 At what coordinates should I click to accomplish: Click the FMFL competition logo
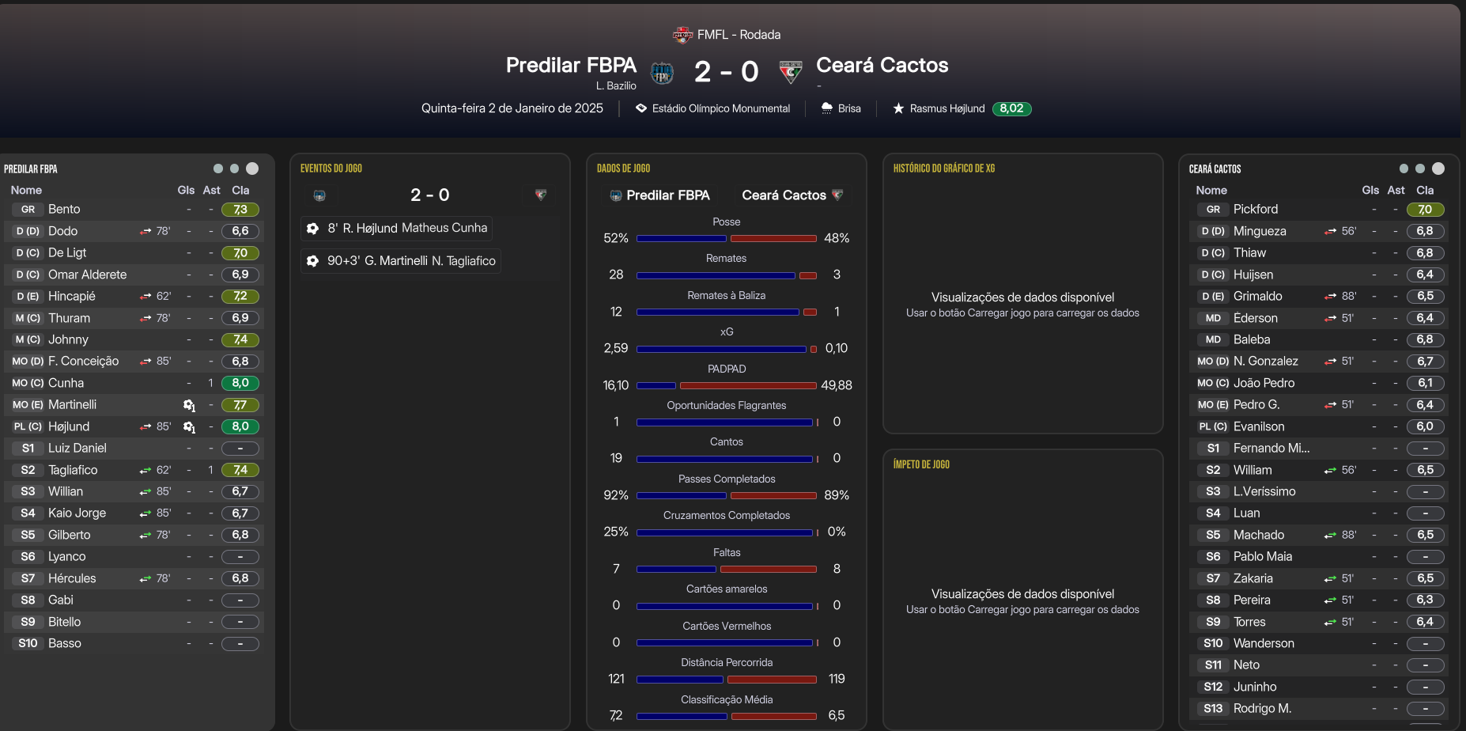click(x=682, y=35)
